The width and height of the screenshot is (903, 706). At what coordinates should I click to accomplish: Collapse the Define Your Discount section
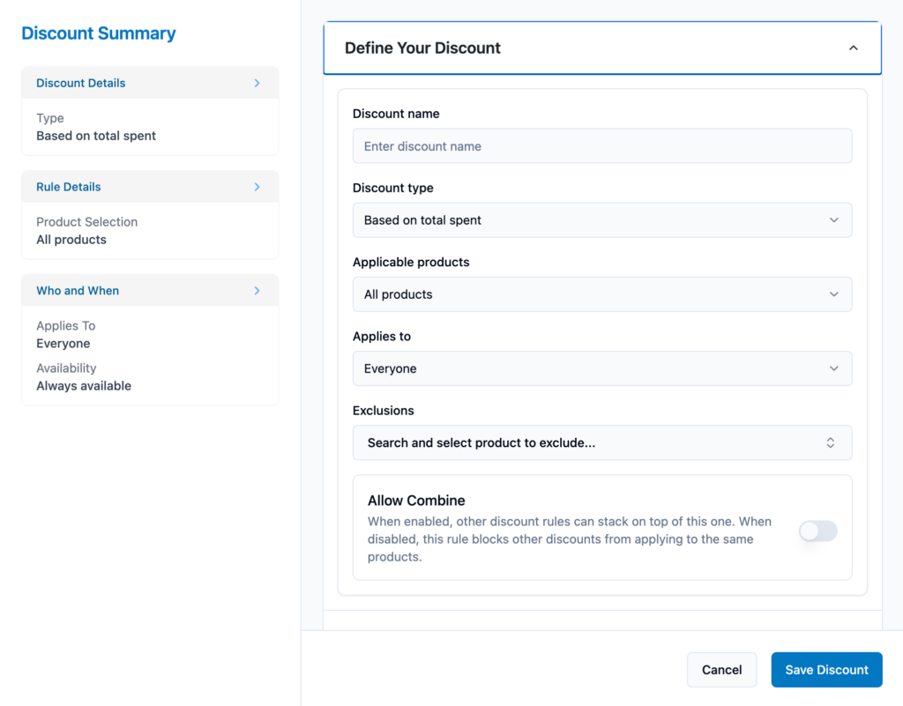click(x=853, y=48)
